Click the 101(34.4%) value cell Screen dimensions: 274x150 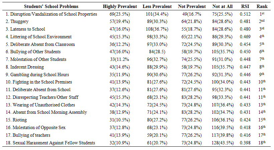pyautogui.click(x=155, y=14)
